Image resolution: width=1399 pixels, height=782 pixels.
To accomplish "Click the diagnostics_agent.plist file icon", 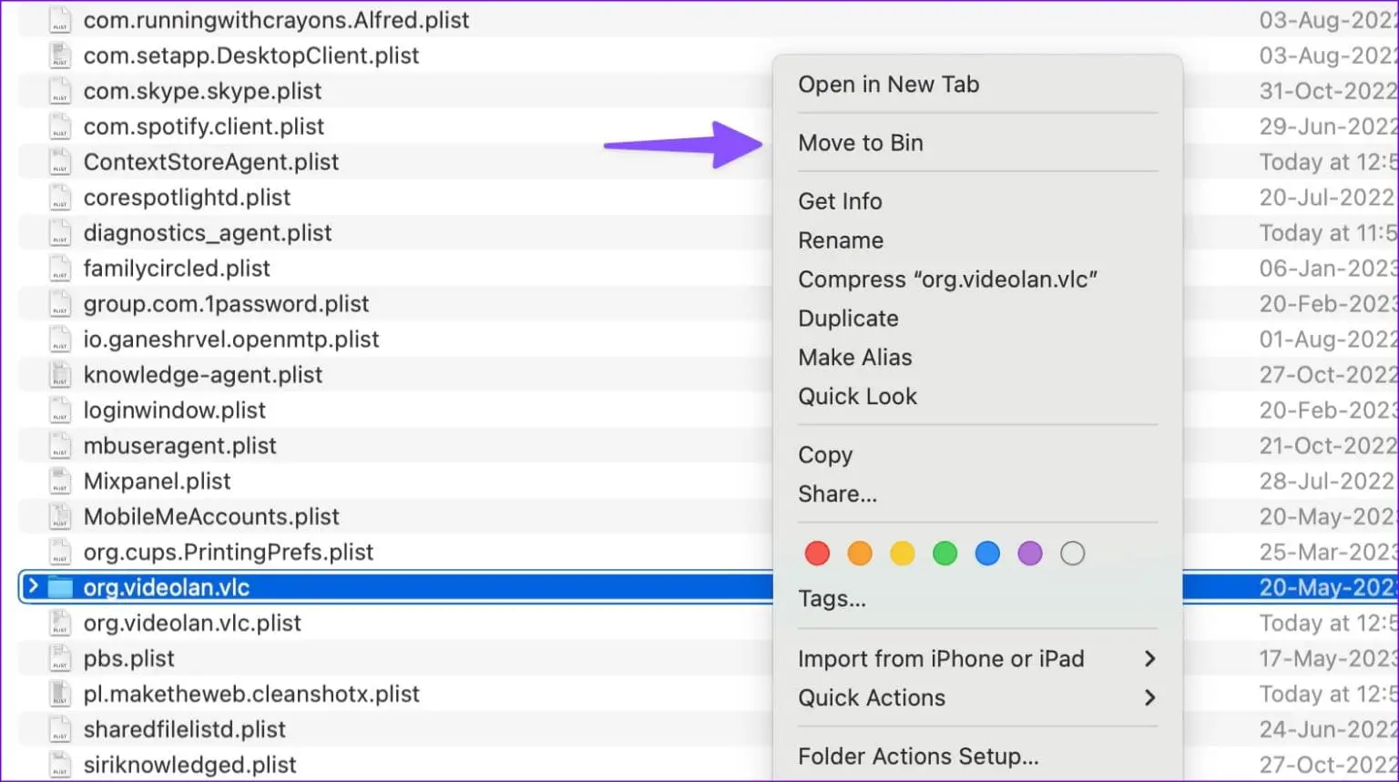I will click(60, 233).
